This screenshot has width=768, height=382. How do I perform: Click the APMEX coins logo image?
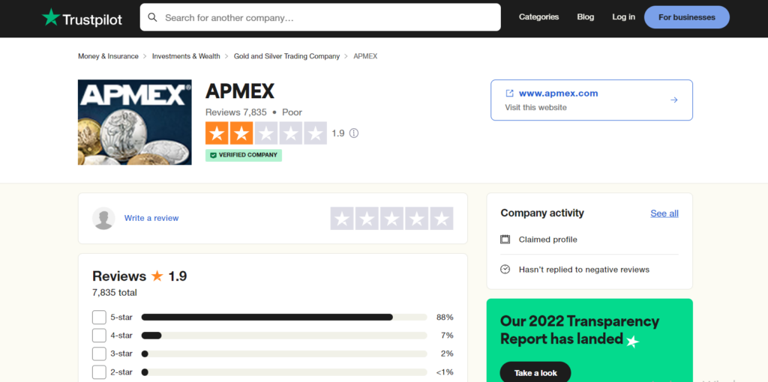pyautogui.click(x=135, y=122)
